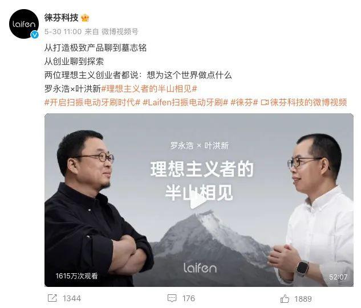361x308 pixels.
Task: Click the 微博视频号 source link
Action: pos(120,31)
